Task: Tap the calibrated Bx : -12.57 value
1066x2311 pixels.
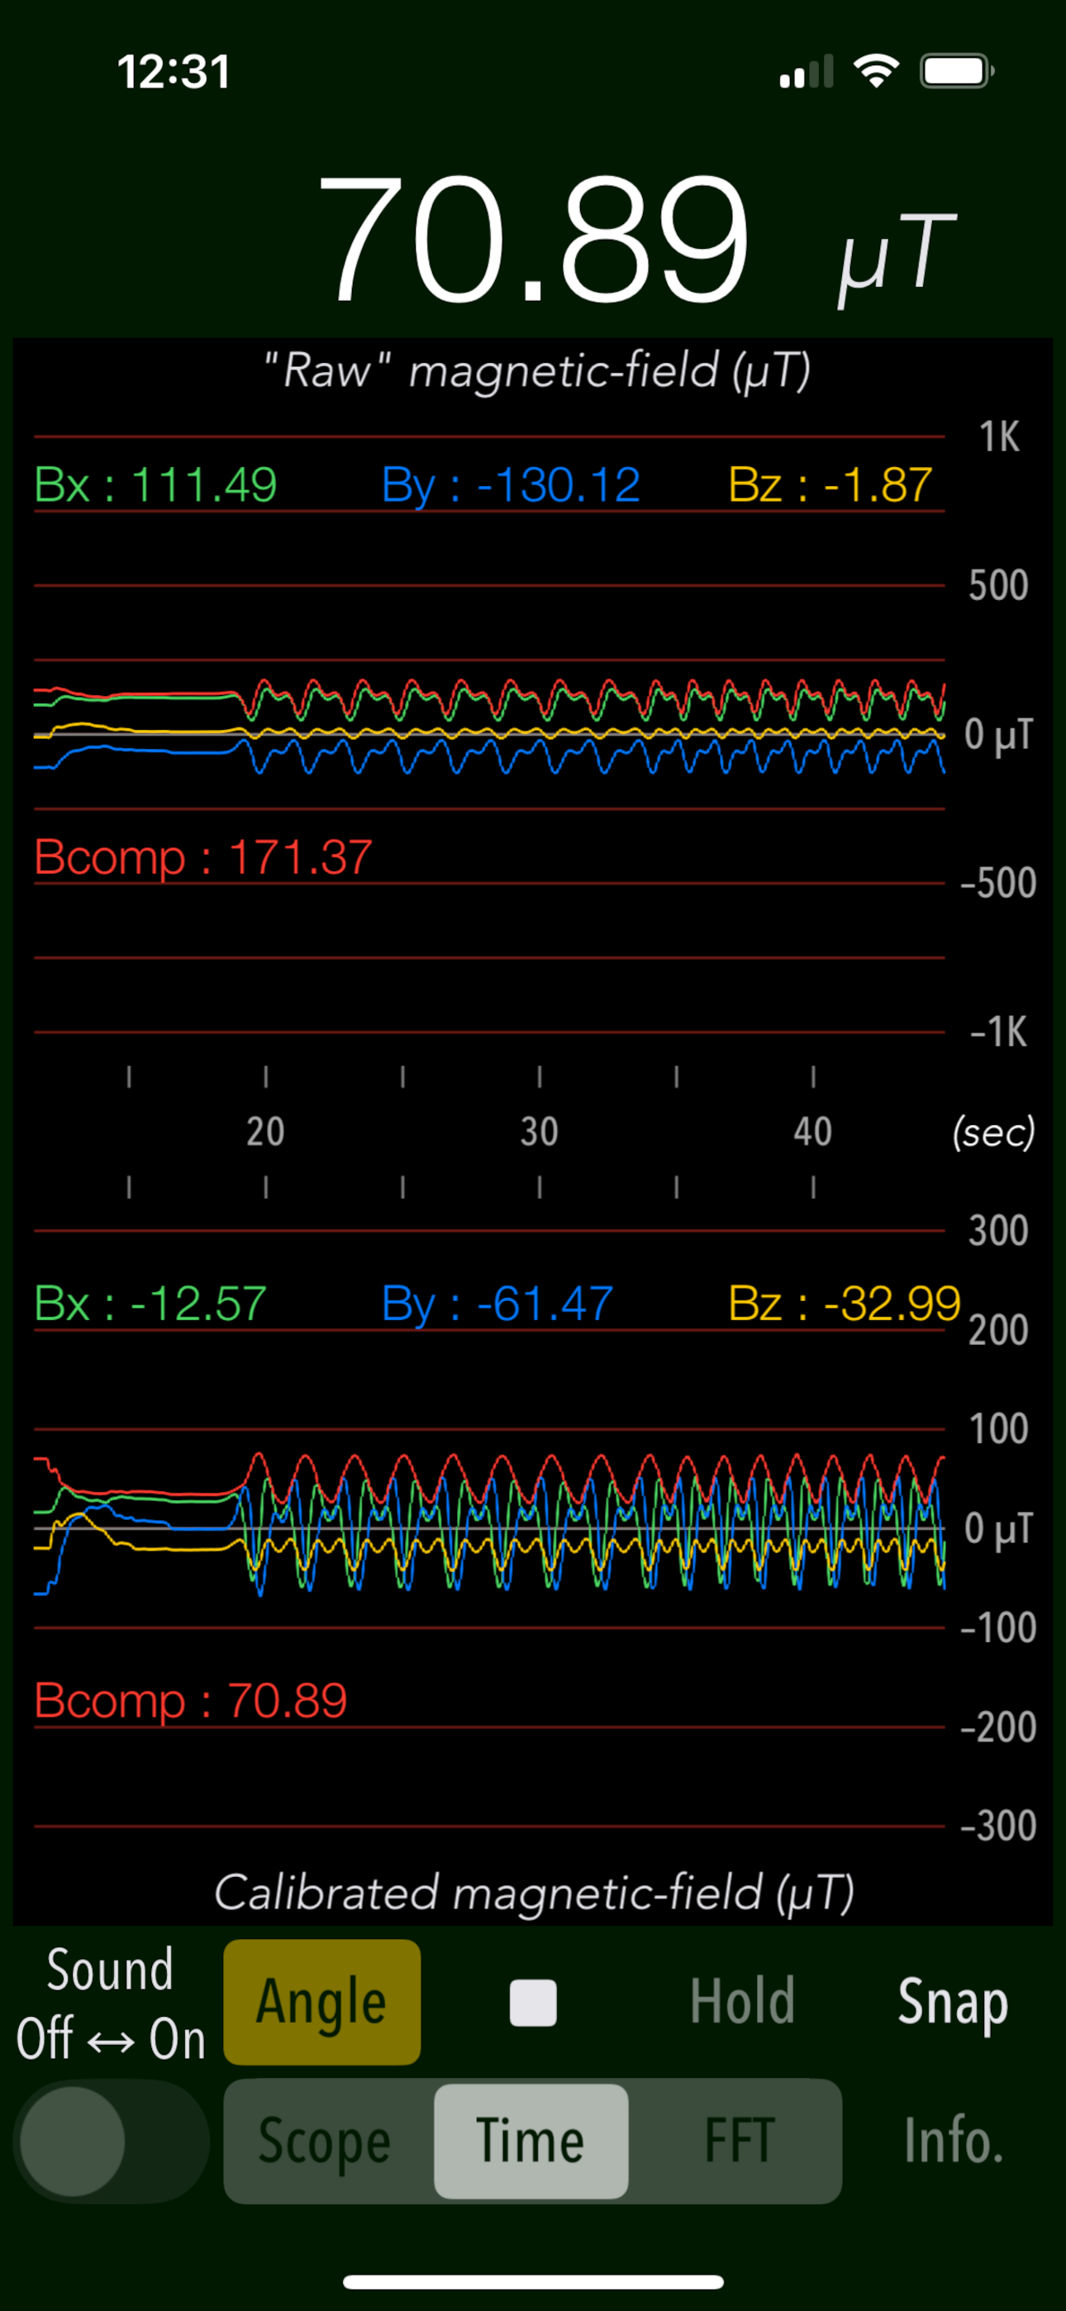Action: pyautogui.click(x=150, y=1303)
